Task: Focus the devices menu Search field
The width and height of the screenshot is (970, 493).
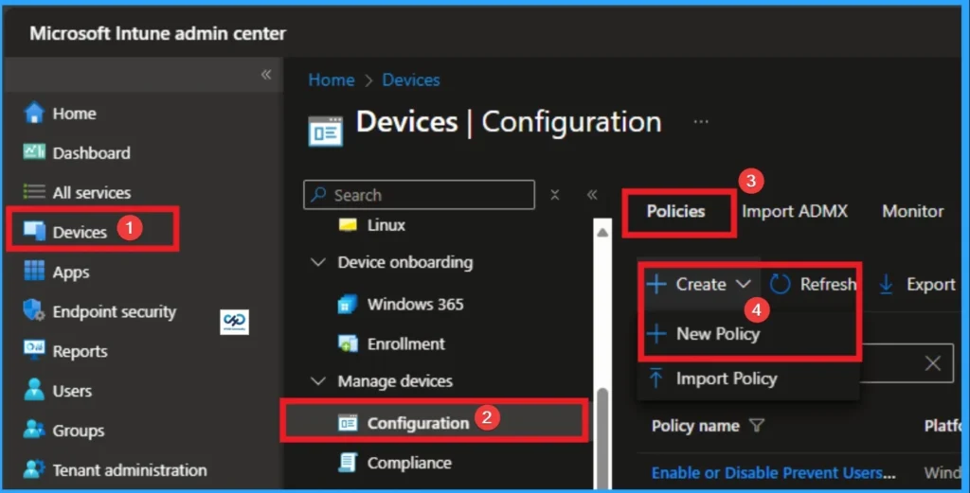Action: point(419,195)
